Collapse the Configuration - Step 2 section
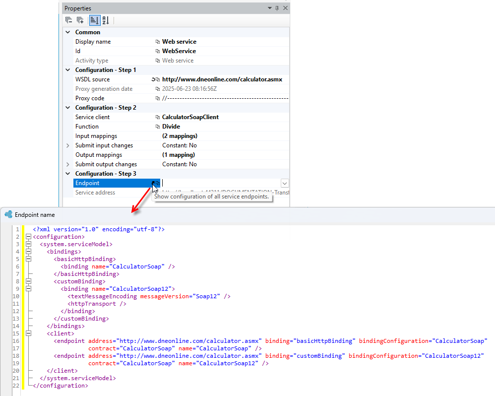 (67, 108)
